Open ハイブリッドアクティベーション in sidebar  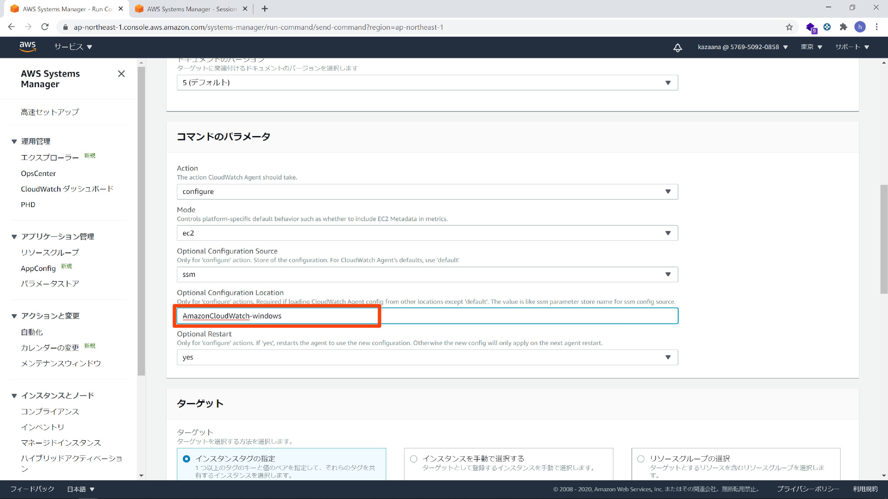[x=72, y=463]
